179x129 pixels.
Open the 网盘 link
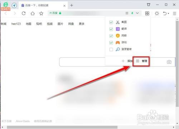click(x=71, y=24)
